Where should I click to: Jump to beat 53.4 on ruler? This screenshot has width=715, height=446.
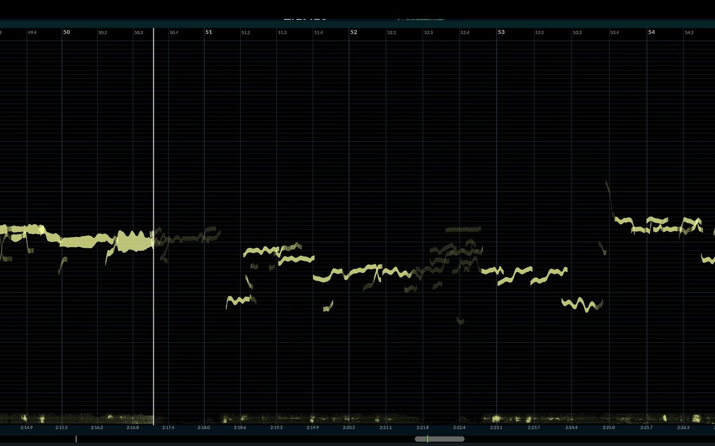615,33
